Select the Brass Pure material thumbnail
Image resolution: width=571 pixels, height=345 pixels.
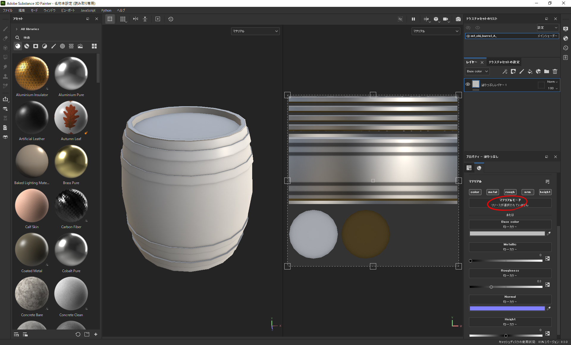pos(71,161)
